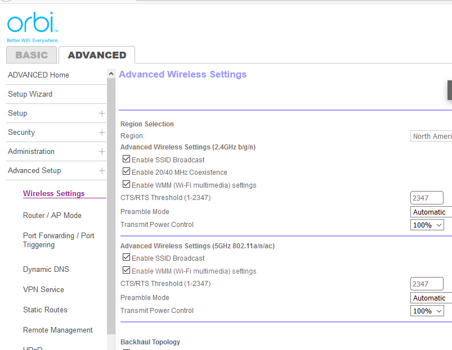Viewport: 452px width, 350px height.
Task: Open the 2.4GHz Transmit Power Control dropdown
Action: click(427, 224)
